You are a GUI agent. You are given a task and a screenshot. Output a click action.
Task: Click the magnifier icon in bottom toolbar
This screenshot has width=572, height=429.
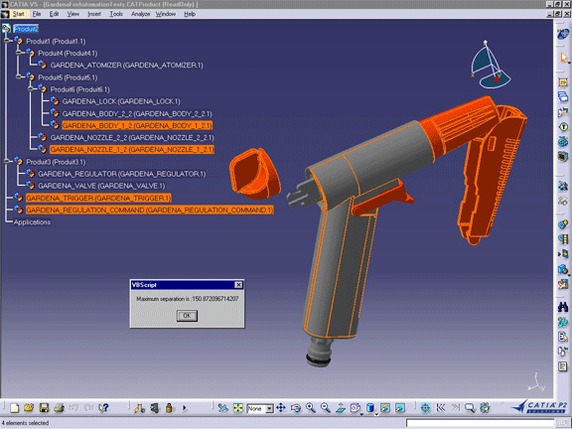click(470, 408)
